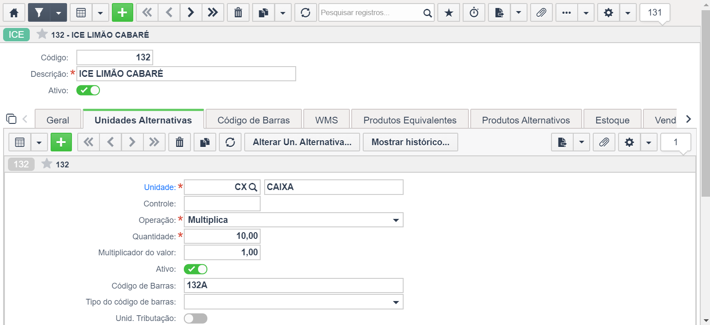This screenshot has width=710, height=325.
Task: Refresh the alternative units list
Action: coord(230,142)
